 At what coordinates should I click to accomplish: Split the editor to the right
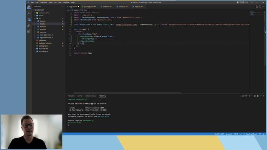tap(260, 7)
